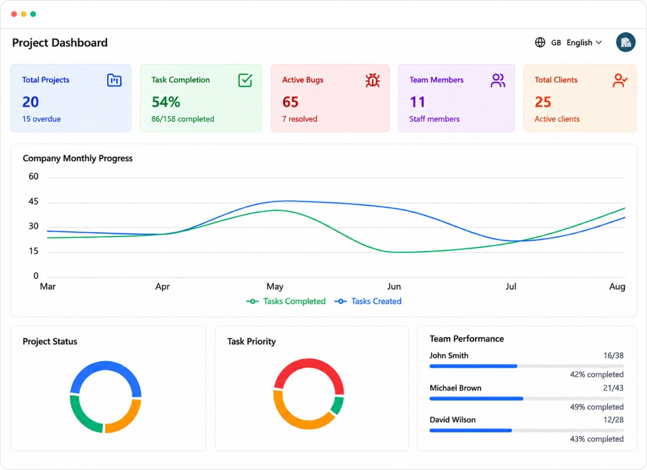Click the 12/28 task count
Viewport: 647px width, 470px height.
click(x=614, y=420)
